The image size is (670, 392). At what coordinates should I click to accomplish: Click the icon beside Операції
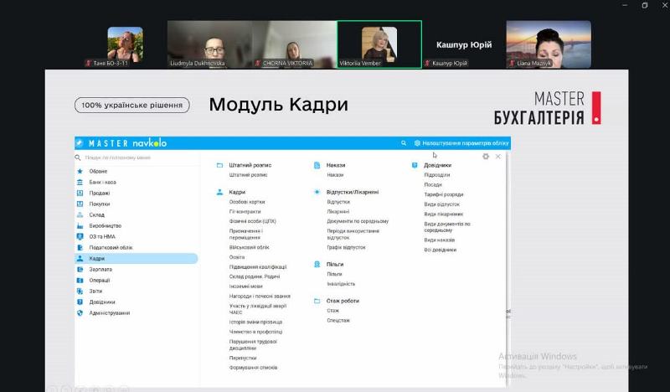(x=80, y=281)
